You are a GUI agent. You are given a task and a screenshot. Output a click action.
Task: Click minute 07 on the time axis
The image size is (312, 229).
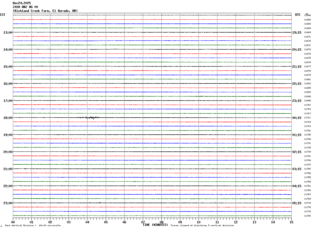pos(143,222)
